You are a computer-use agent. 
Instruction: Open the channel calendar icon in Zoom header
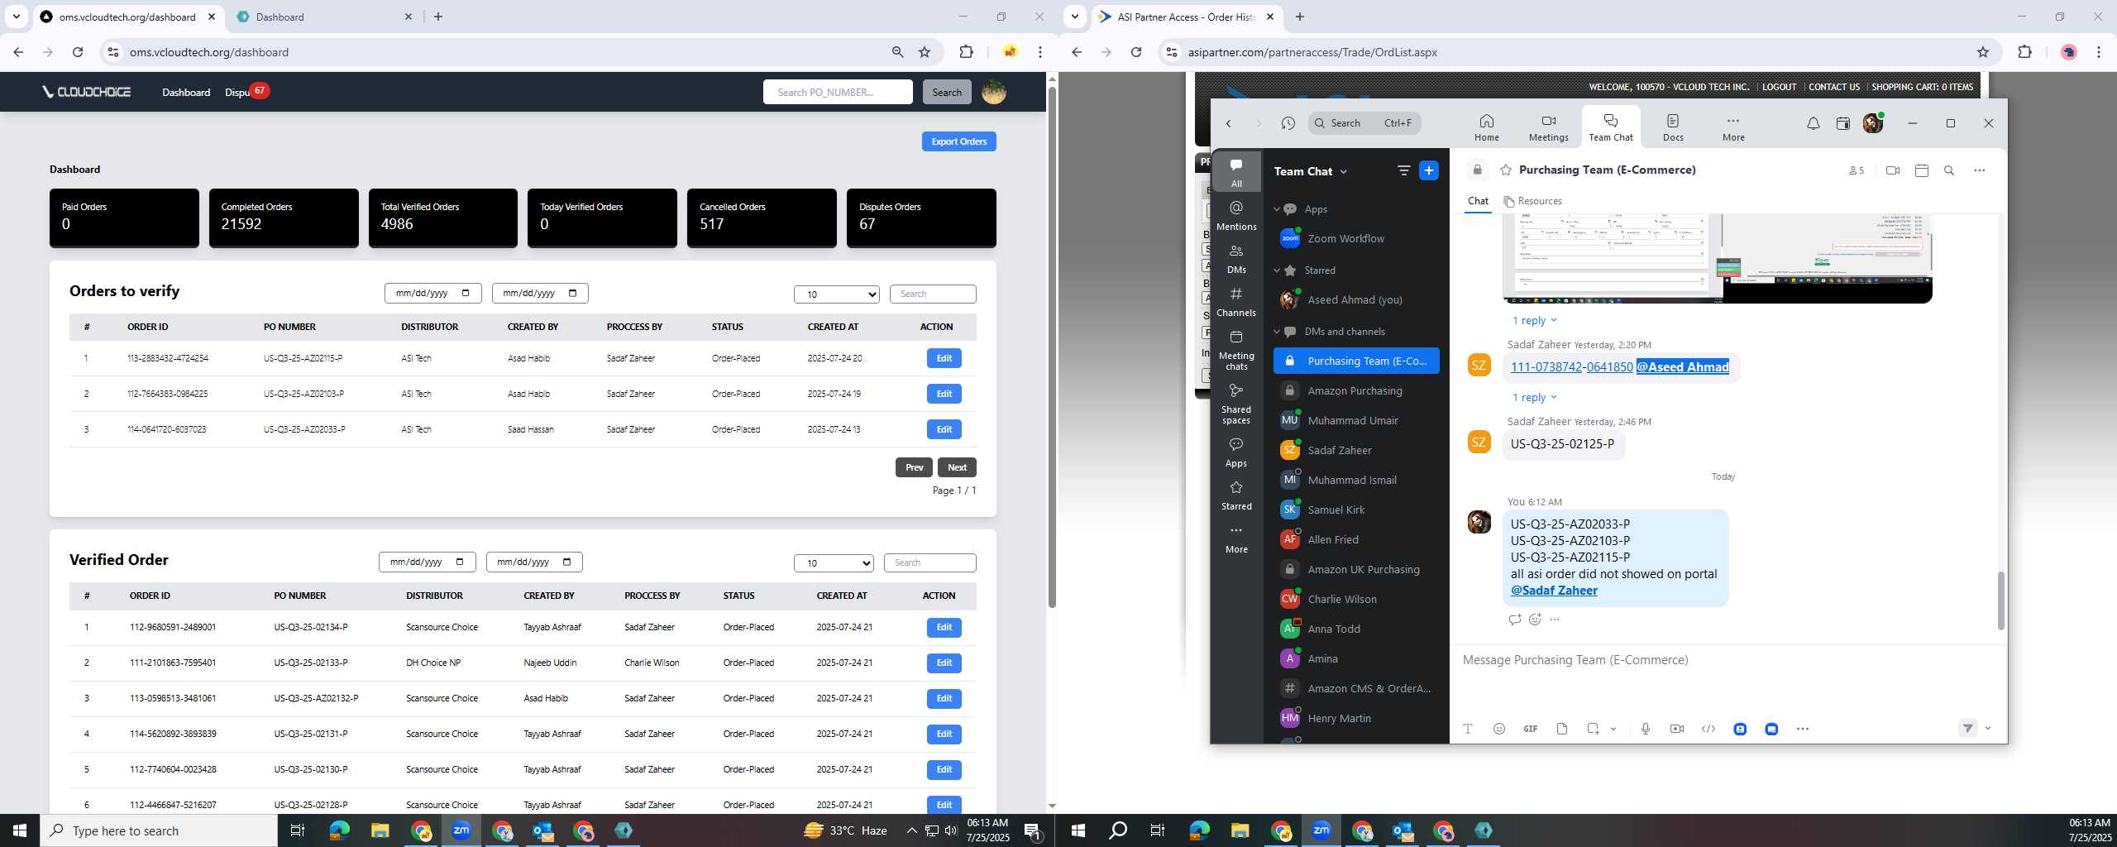click(1922, 170)
